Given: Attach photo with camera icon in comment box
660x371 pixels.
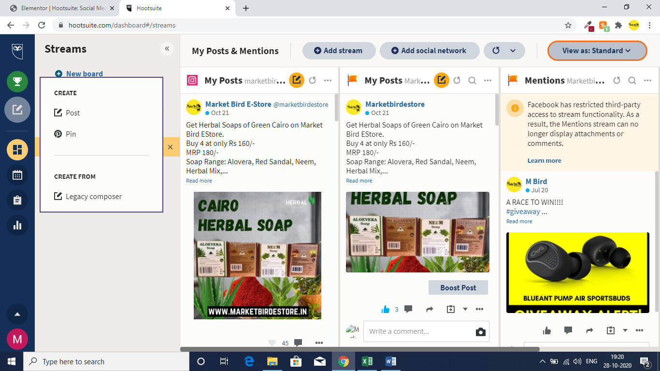Looking at the screenshot, I should click(480, 332).
